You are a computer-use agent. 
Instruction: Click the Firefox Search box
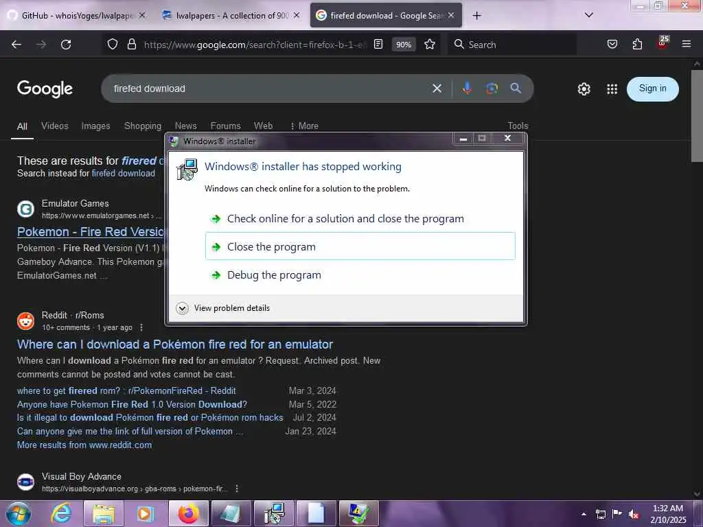[512, 45]
